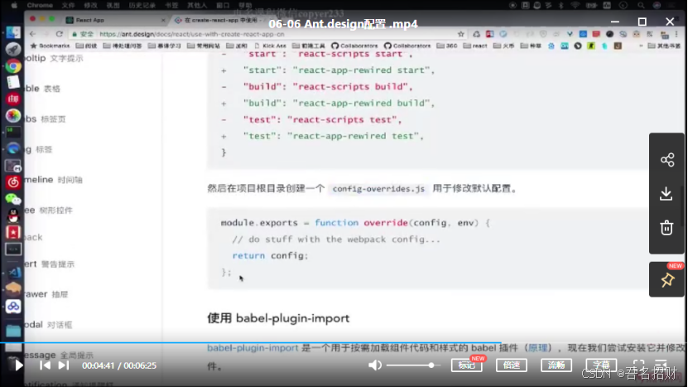Screen dimensions: 688x387
Task: Open VS Code from the dock
Action: 12,273
